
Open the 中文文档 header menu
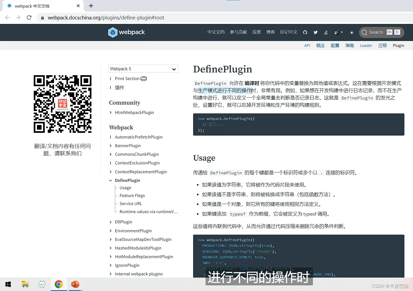(216, 32)
